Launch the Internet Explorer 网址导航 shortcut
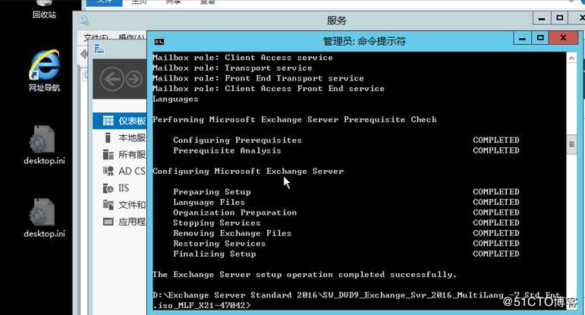 tap(44, 71)
